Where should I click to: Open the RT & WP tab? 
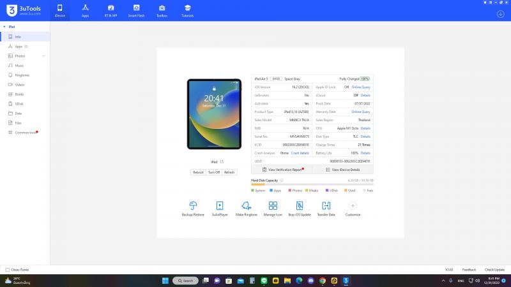(x=111, y=11)
